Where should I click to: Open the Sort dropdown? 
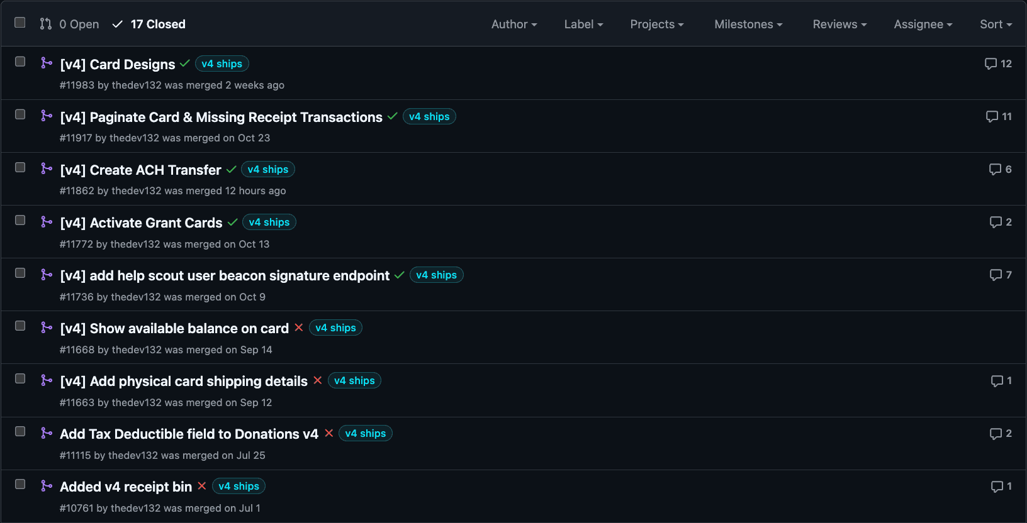pos(996,25)
